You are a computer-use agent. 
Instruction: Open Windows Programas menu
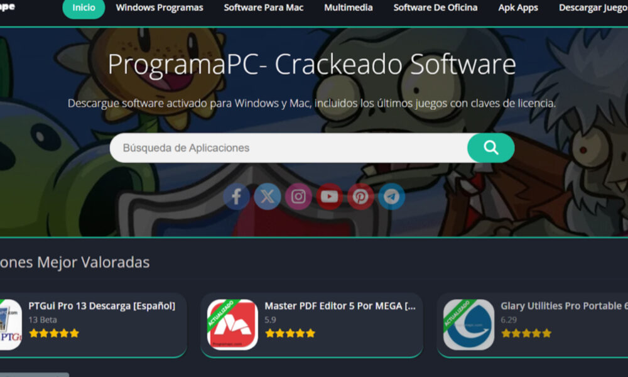pos(160,8)
